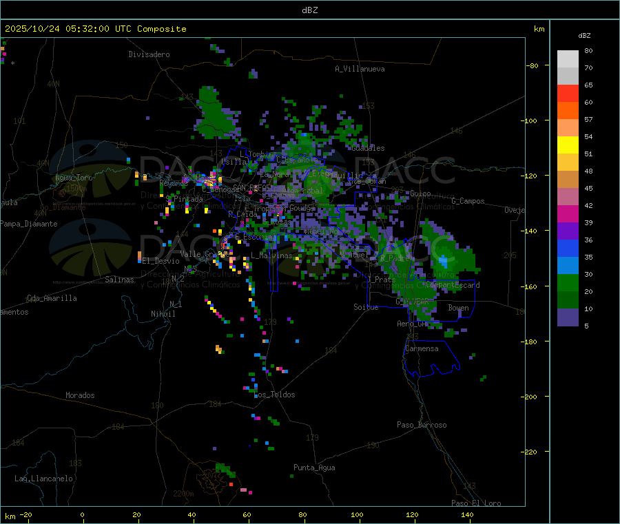Click the Nihuil location label
Viewport: 620px width, 524px height.
click(x=163, y=314)
